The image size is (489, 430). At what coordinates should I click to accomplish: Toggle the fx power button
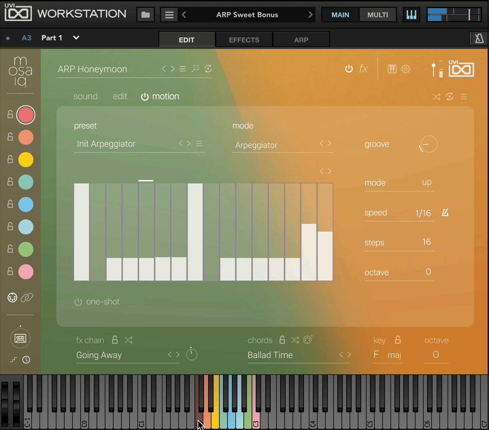pos(349,69)
